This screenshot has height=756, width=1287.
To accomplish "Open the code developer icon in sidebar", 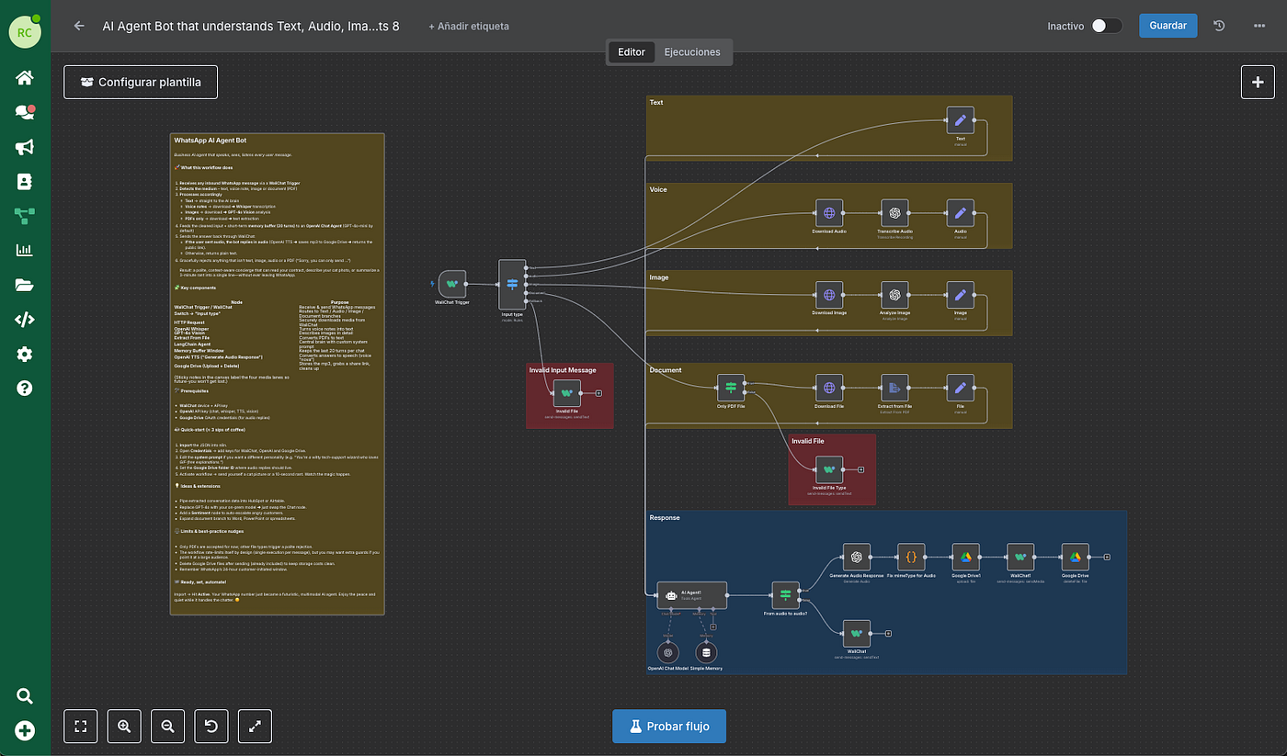I will 25,320.
